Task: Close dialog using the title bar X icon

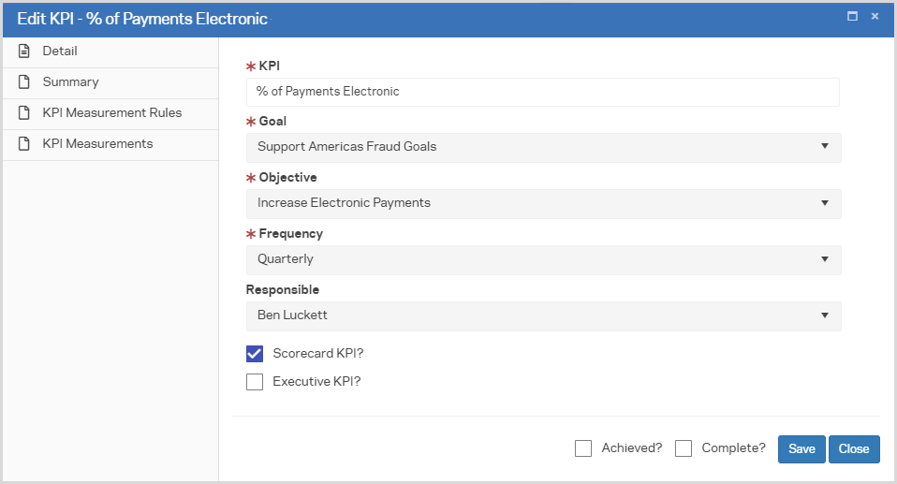Action: click(x=875, y=17)
